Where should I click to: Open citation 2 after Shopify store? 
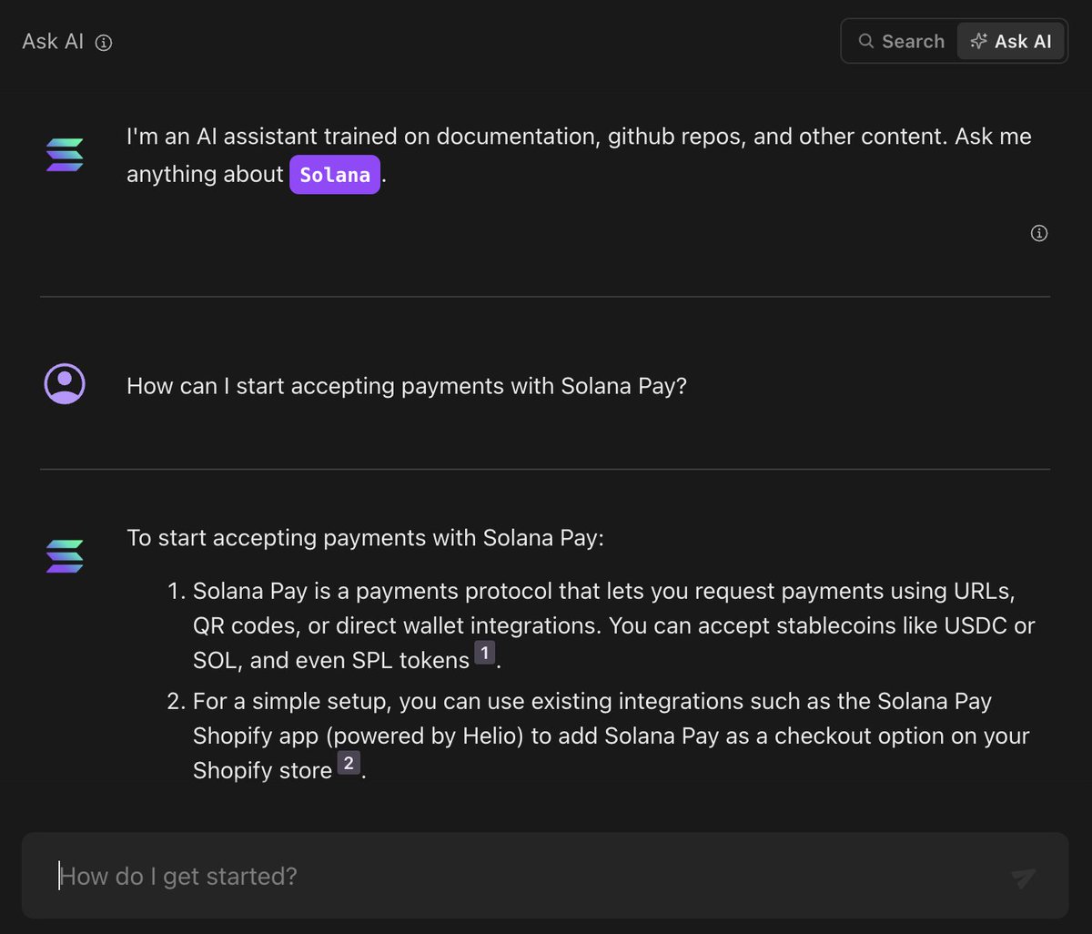(348, 763)
